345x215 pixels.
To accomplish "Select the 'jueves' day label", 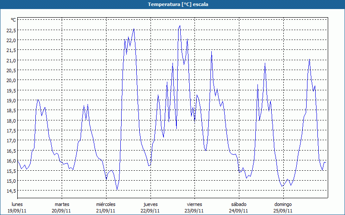I will click(151, 204).
